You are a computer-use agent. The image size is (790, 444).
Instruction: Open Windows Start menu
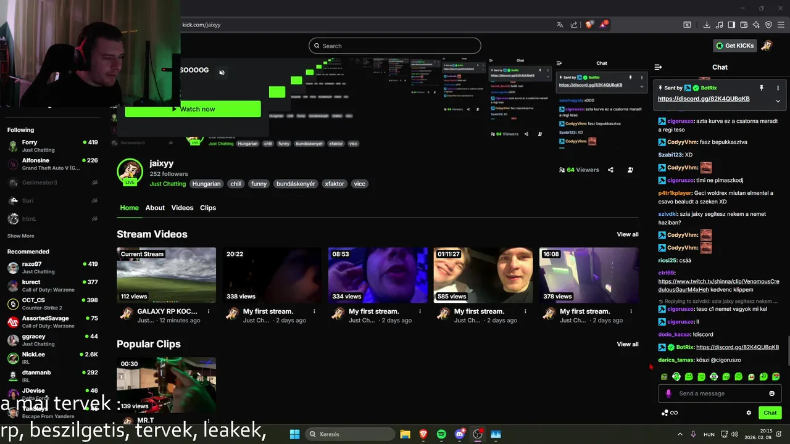294,434
